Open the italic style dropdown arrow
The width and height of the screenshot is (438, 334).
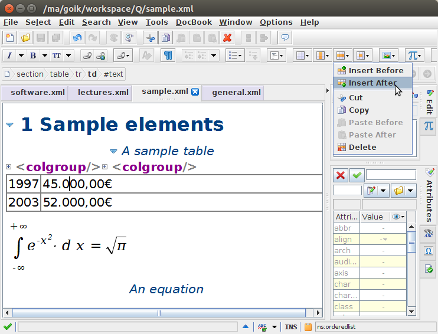21,55
